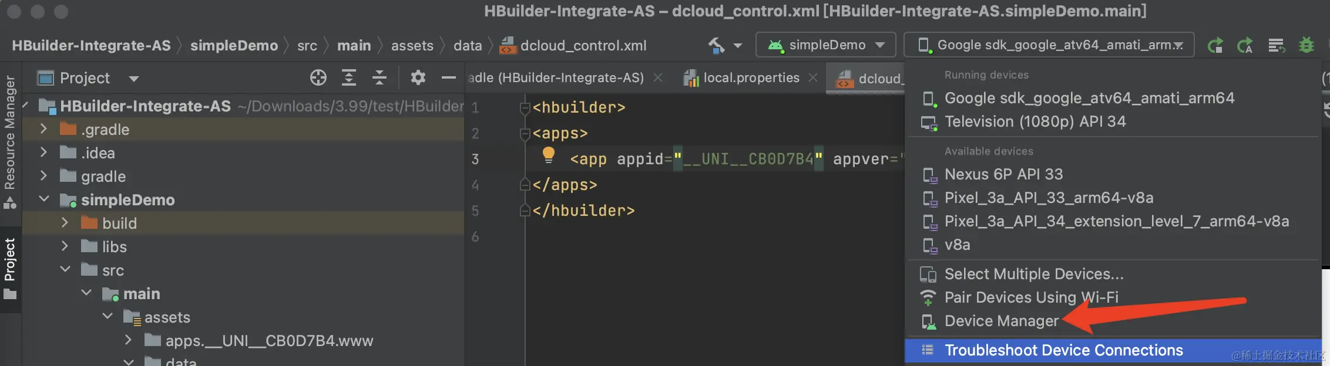The width and height of the screenshot is (1330, 366).
Task: Choose Troubleshoot Device Connections
Action: (1113, 350)
